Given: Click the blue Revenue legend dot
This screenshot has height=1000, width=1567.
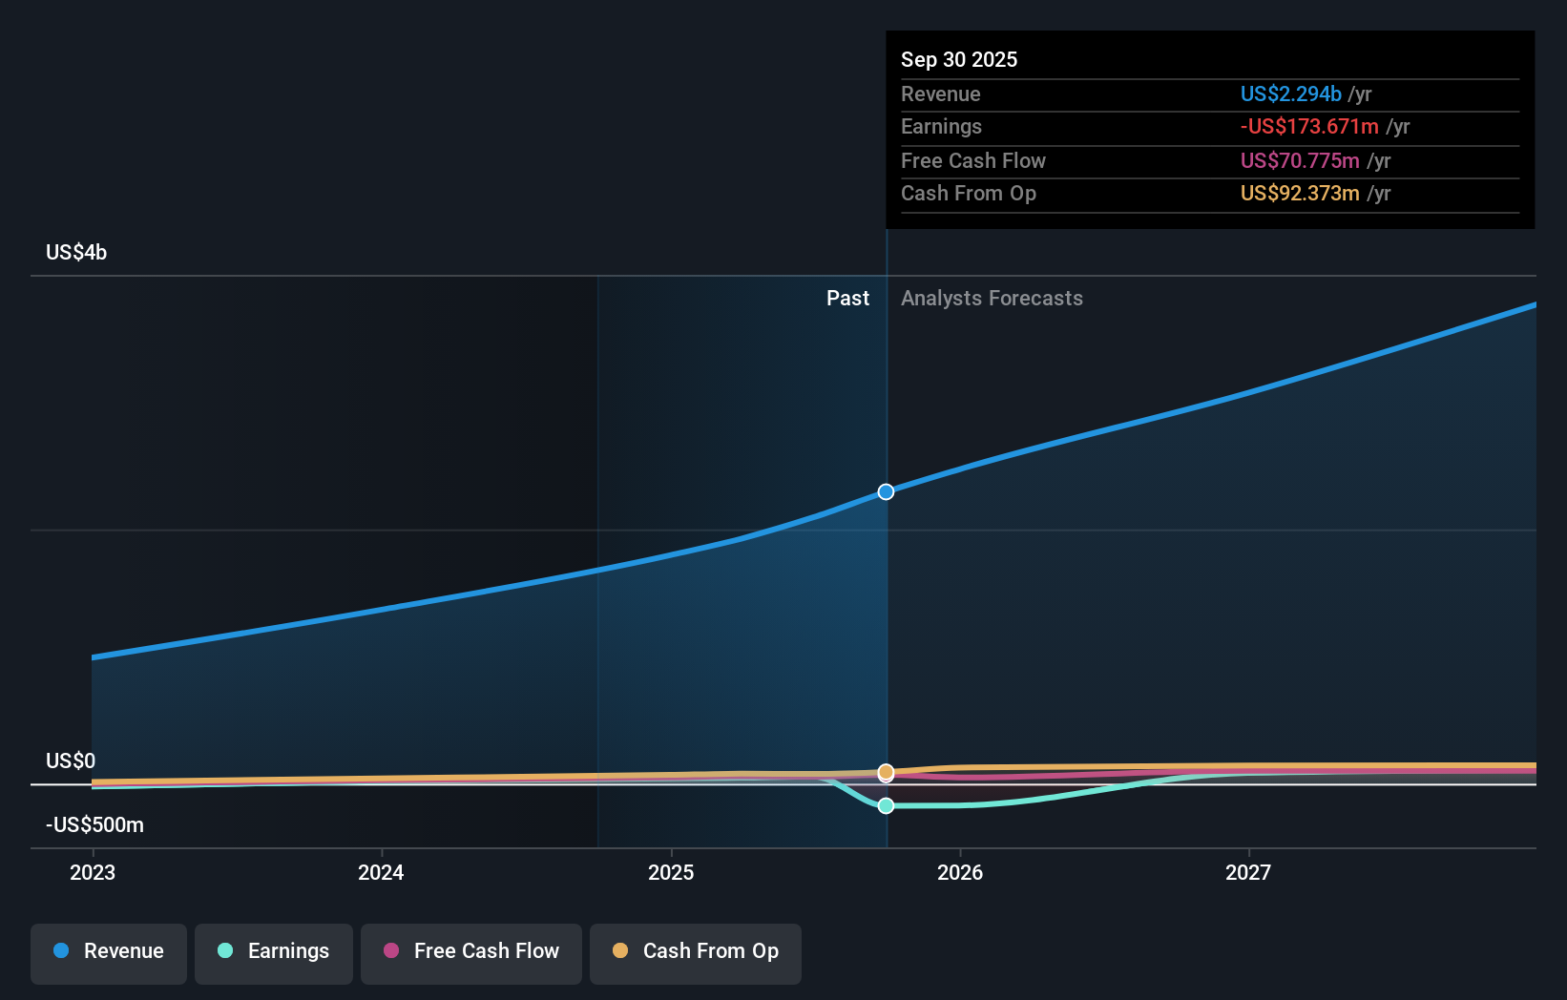Looking at the screenshot, I should [60, 951].
